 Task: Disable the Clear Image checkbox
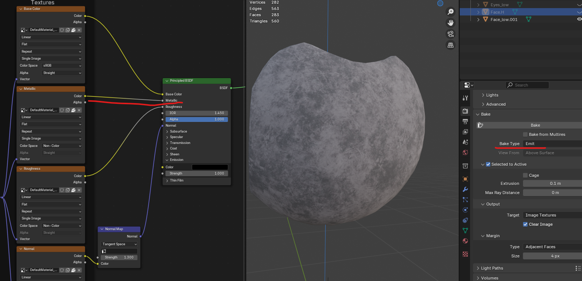click(x=525, y=224)
